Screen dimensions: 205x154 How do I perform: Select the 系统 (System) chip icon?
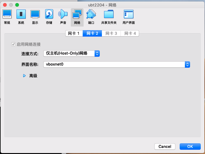click(x=21, y=16)
